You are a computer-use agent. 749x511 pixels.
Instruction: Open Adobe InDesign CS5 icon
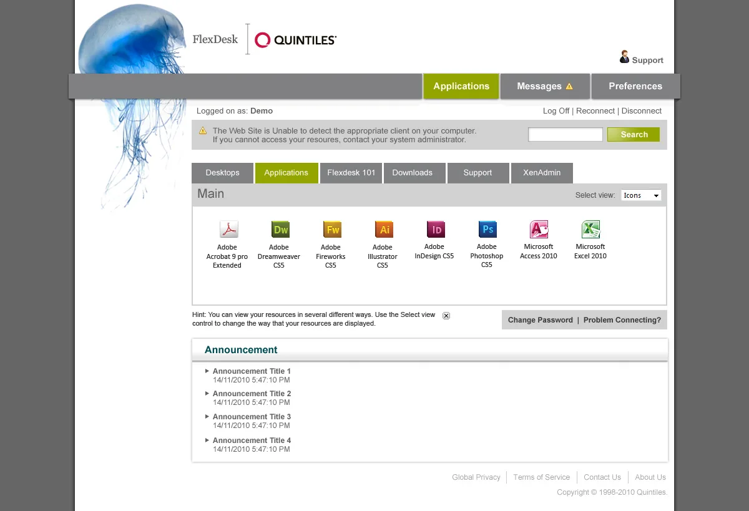click(436, 230)
